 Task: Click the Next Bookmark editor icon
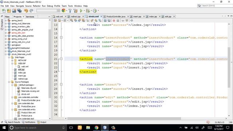(96, 20)
